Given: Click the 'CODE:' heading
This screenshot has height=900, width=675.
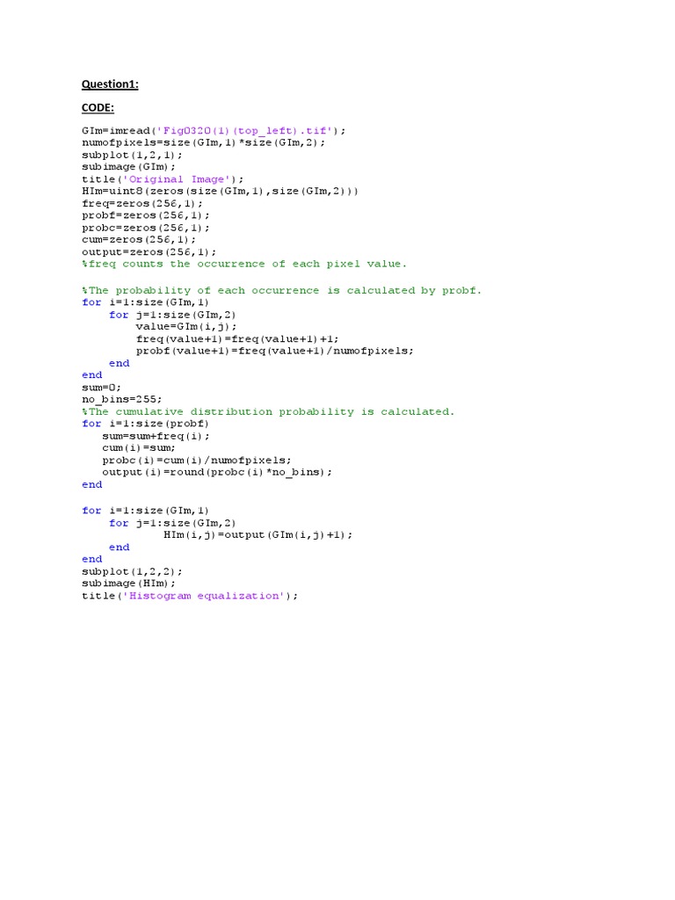Looking at the screenshot, I should [98, 108].
